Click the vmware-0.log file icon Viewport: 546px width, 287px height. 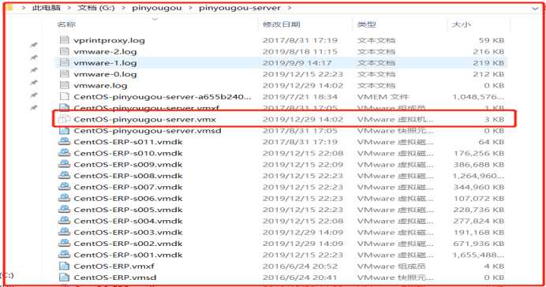point(65,74)
